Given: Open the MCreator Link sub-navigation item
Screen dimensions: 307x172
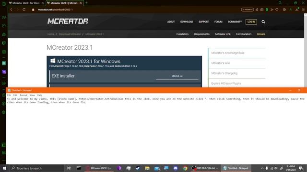Looking at the screenshot, I should pos(223,34).
